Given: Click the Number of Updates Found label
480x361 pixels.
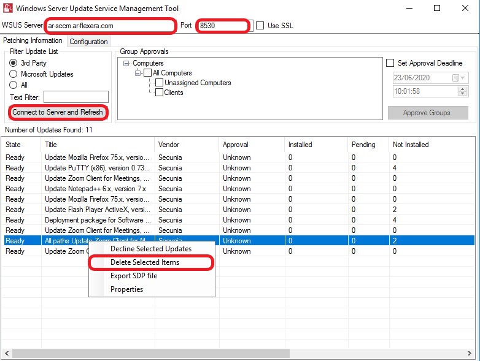Looking at the screenshot, I should pyautogui.click(x=48, y=130).
